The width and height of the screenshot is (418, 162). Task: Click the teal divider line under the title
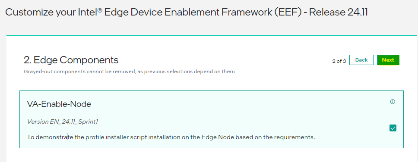[x=212, y=35]
